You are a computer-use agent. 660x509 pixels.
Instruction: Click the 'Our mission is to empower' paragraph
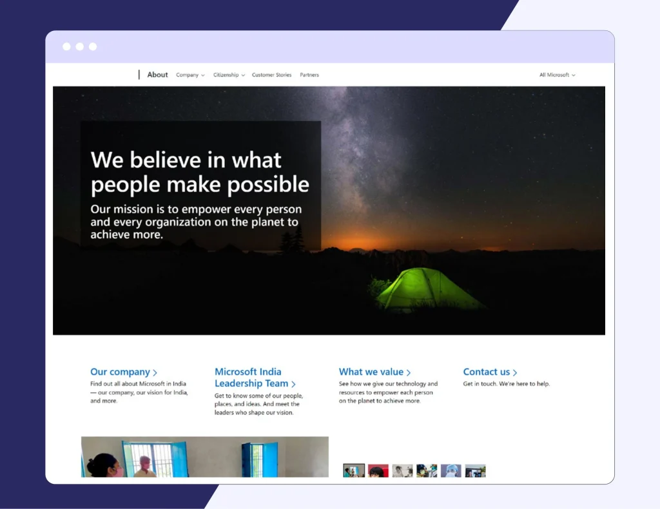tap(196, 222)
